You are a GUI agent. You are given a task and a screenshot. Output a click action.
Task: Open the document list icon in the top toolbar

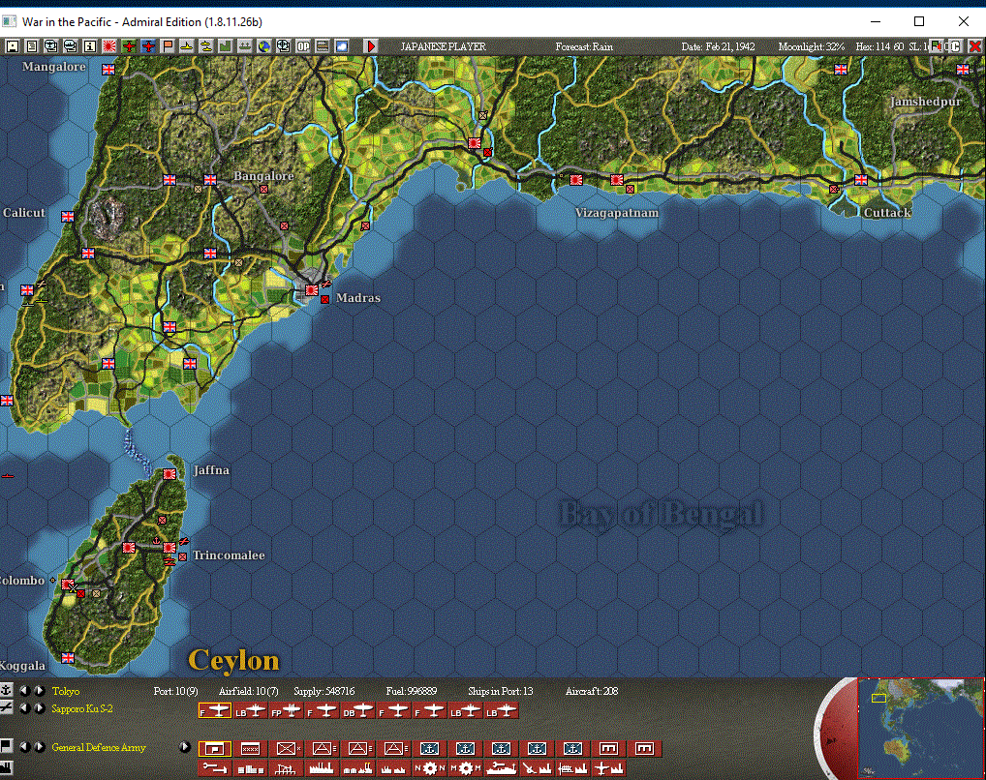click(x=31, y=45)
